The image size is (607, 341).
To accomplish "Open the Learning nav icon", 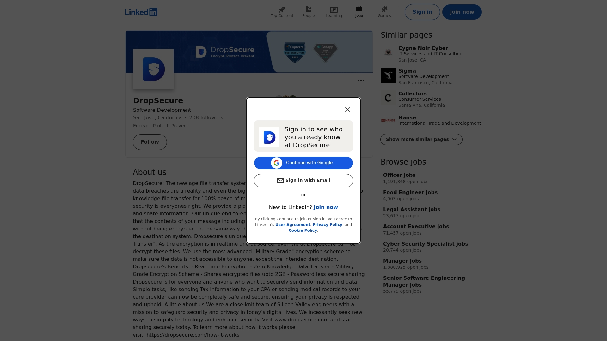I will point(334,9).
